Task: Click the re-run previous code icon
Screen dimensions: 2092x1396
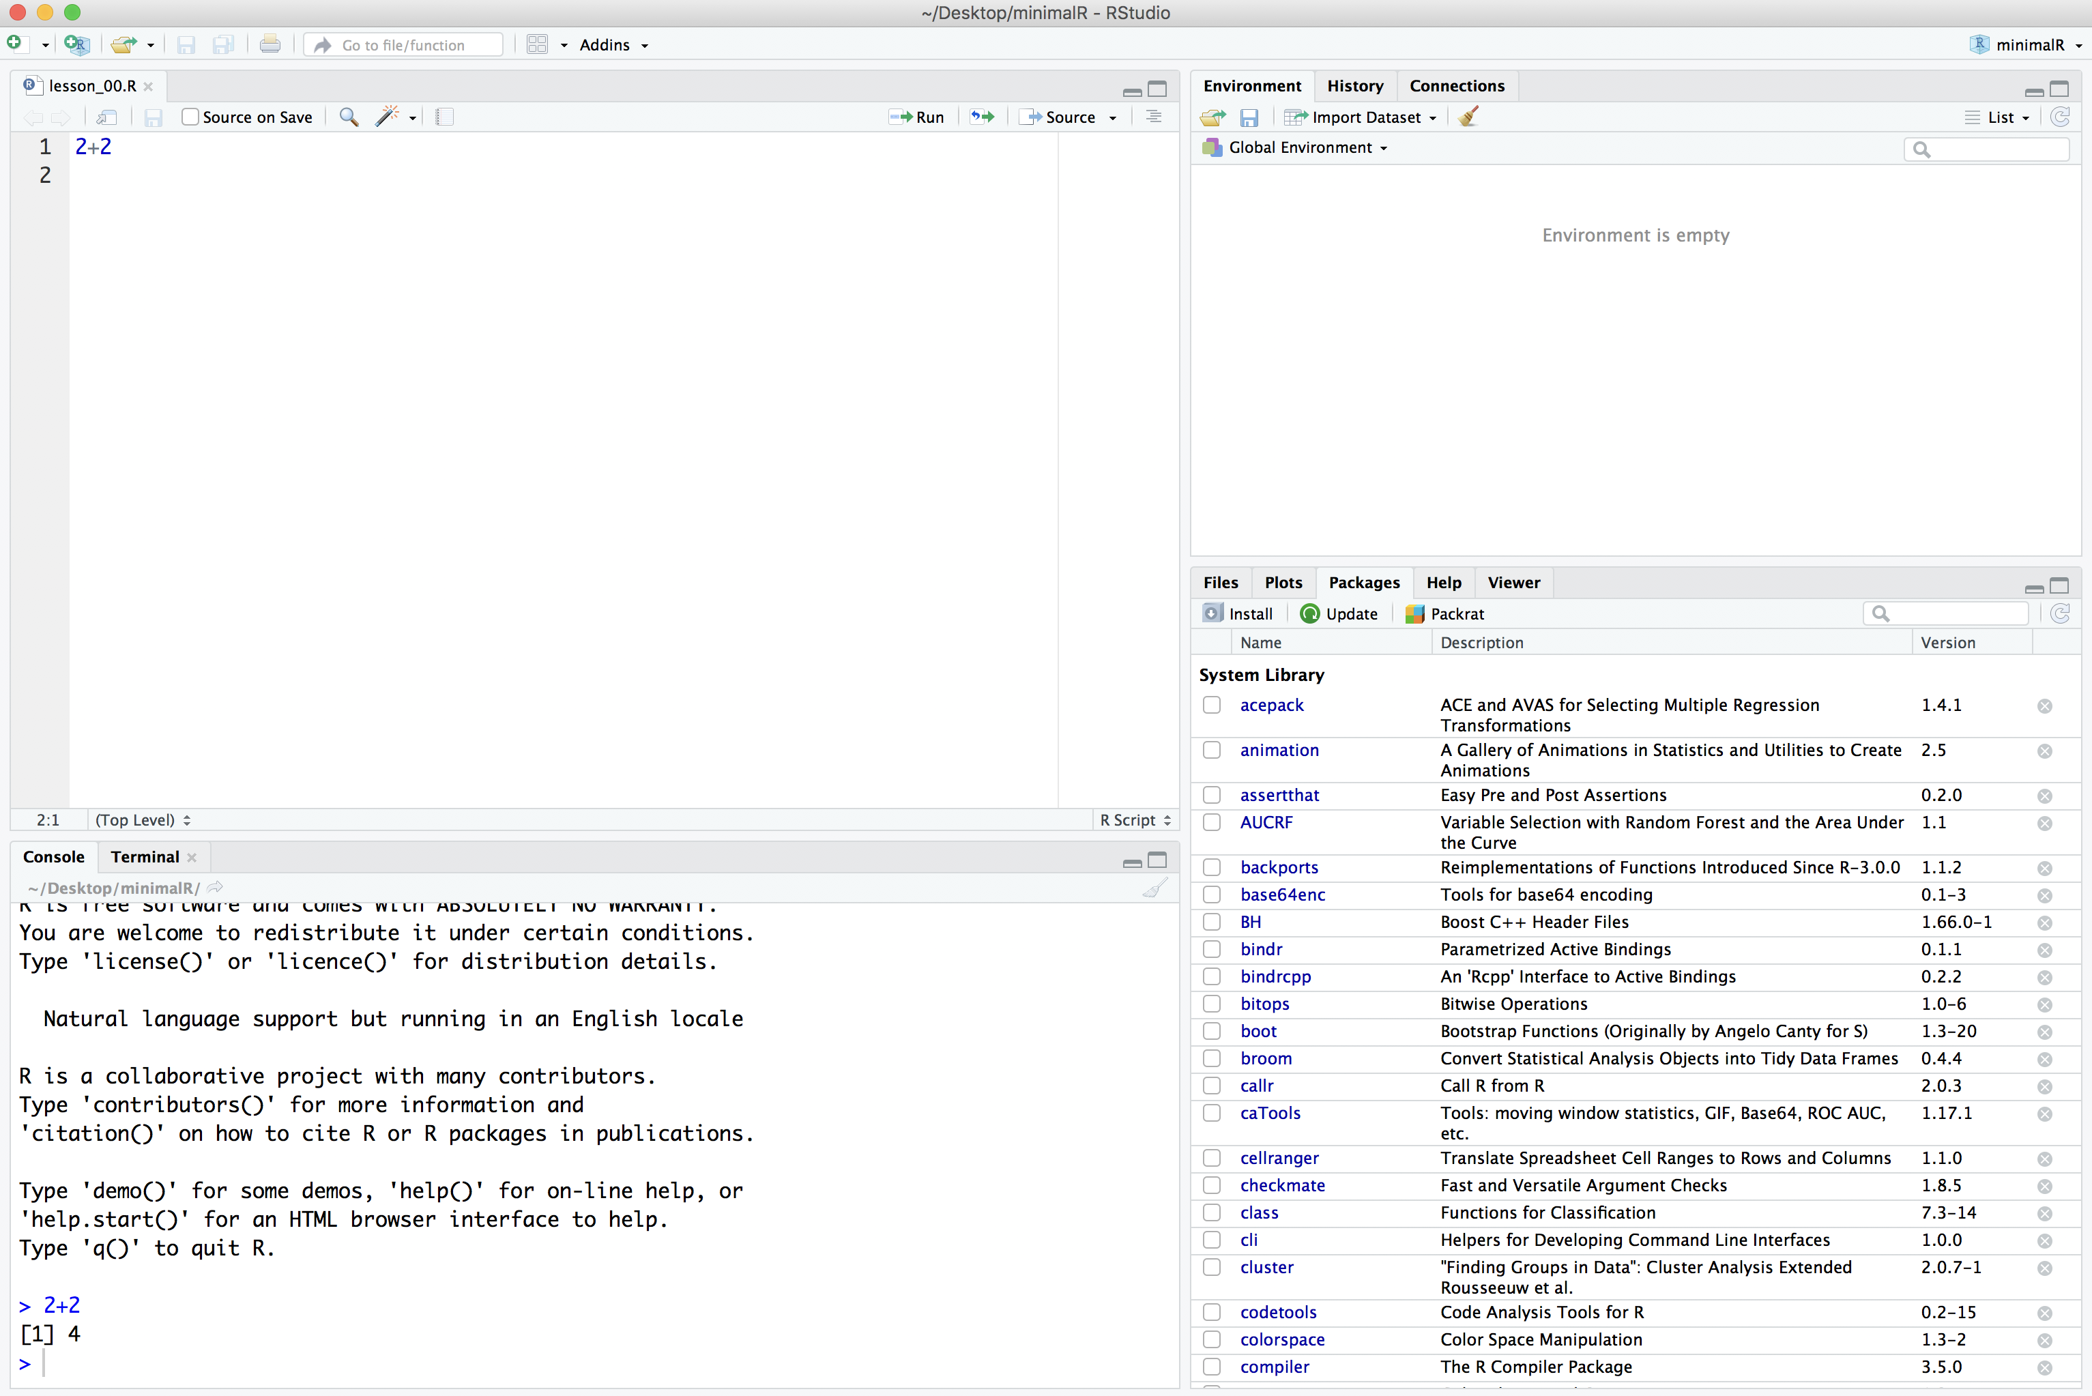Action: [982, 117]
